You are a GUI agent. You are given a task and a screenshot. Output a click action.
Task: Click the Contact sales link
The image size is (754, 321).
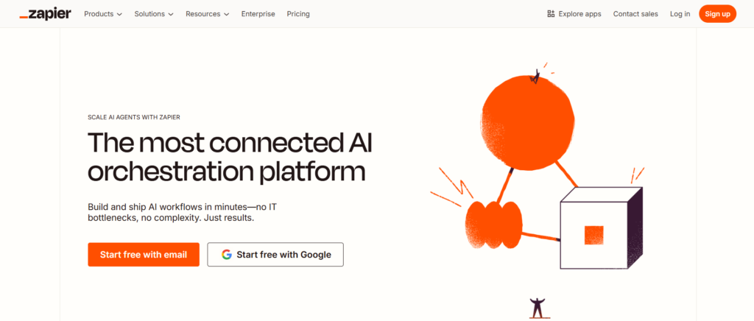pos(635,14)
